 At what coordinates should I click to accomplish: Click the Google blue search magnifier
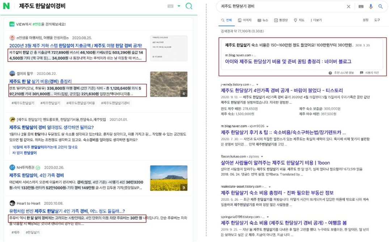point(380,7)
